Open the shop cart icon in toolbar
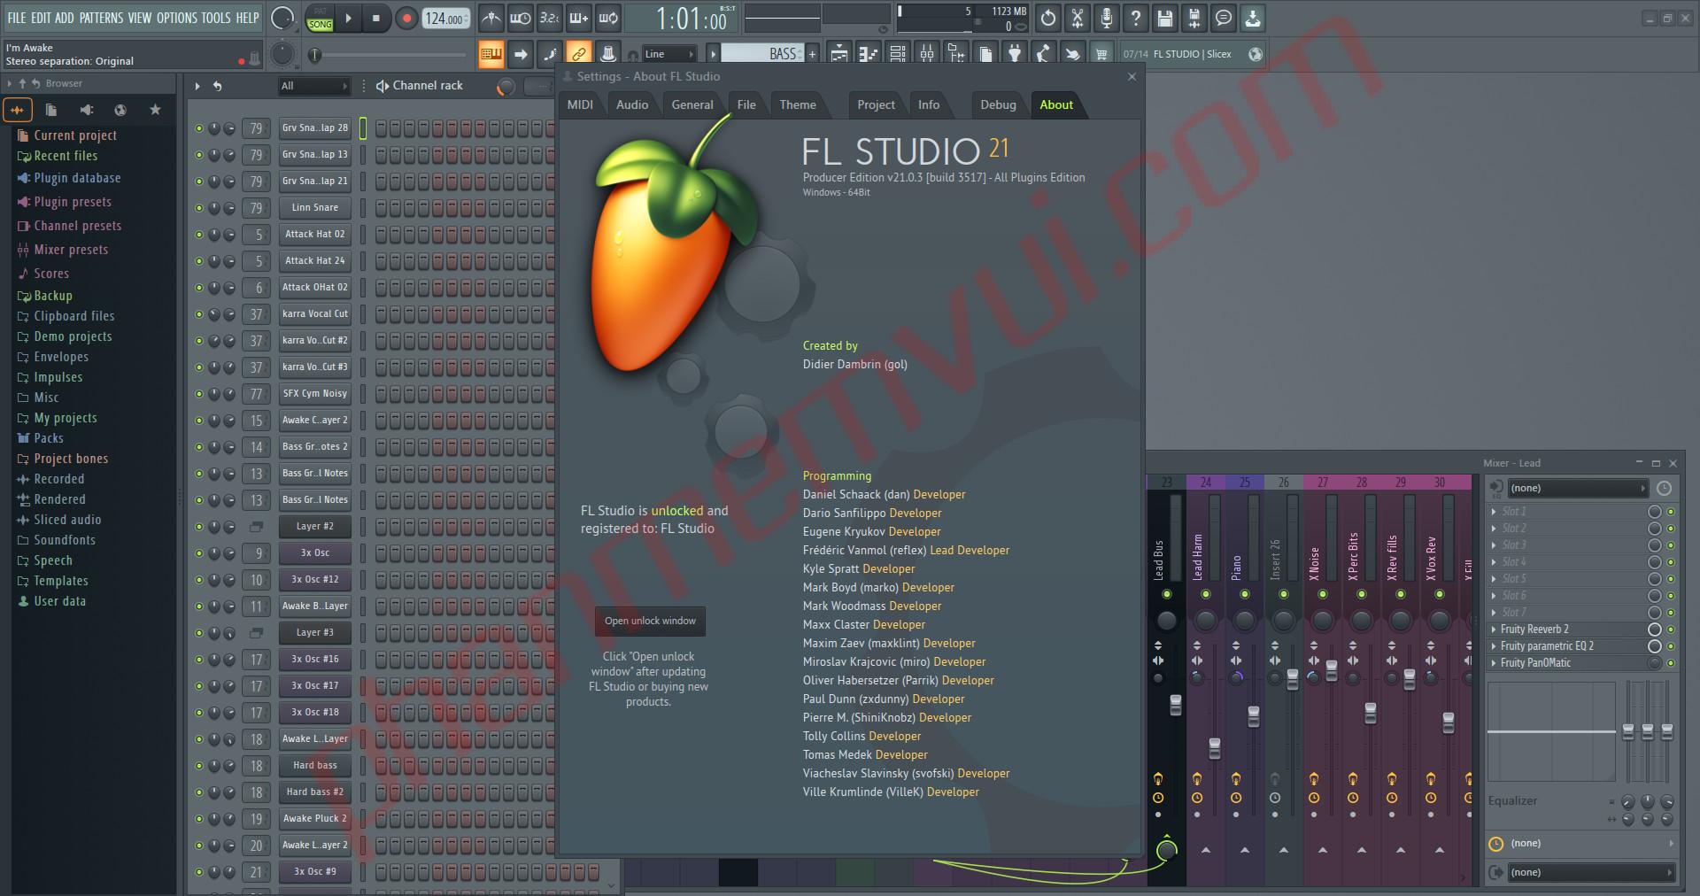 (x=1102, y=53)
